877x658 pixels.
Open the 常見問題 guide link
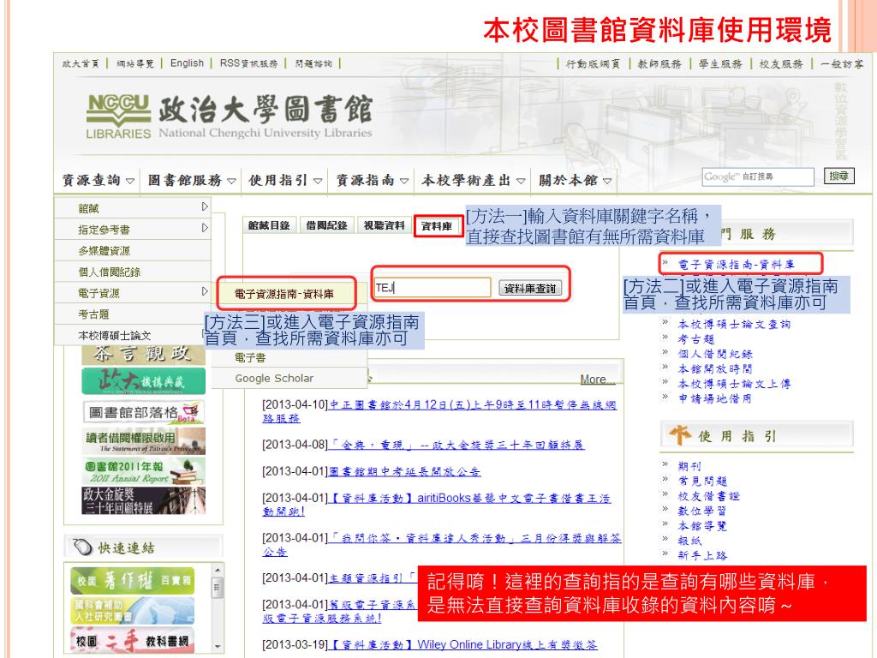pos(702,481)
